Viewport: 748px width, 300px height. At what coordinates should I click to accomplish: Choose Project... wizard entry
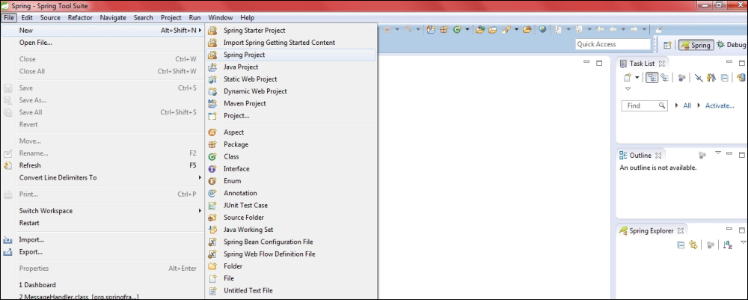(291, 115)
